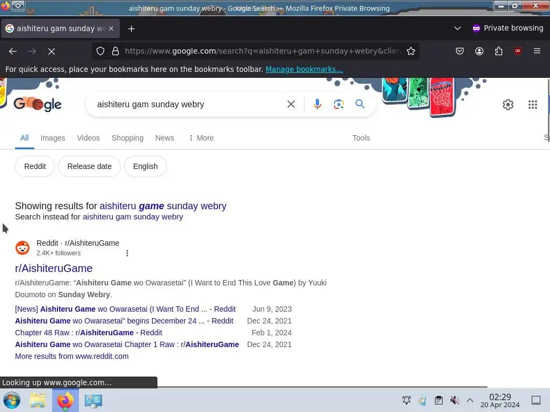Stop loading the page
The height and width of the screenshot is (412, 550).
click(x=52, y=51)
